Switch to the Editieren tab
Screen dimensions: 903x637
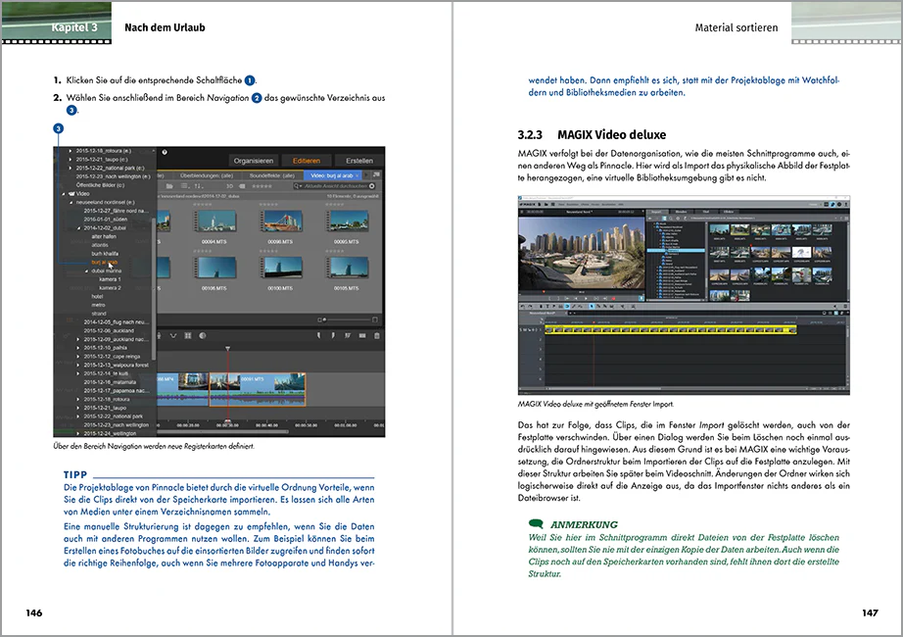pyautogui.click(x=307, y=161)
